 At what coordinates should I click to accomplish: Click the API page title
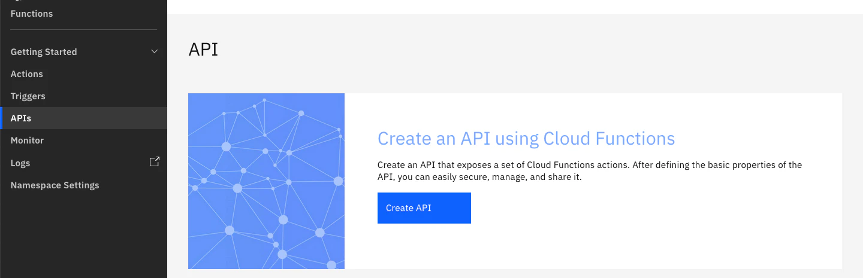click(x=203, y=49)
